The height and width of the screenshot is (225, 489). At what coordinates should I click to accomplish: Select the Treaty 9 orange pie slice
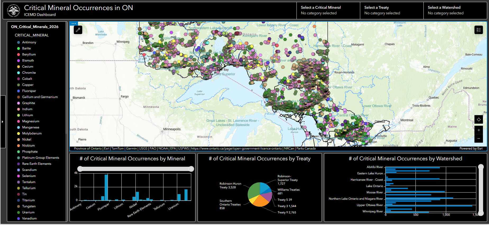[261, 201]
